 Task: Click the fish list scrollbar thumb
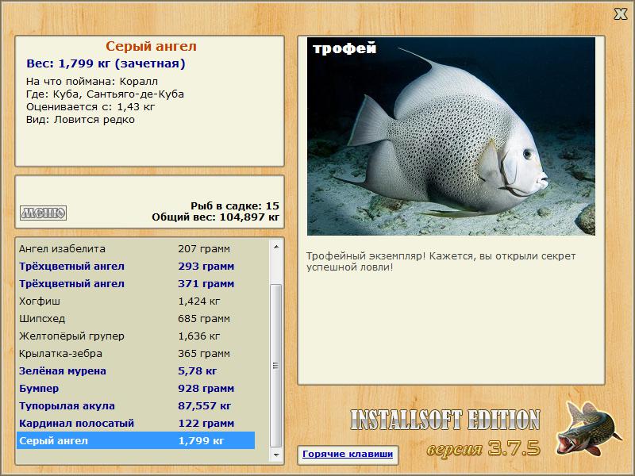[276, 366]
